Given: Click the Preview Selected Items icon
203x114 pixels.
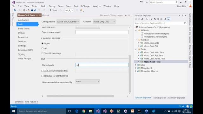Looking at the screenshot, I should click(x=168, y=19).
